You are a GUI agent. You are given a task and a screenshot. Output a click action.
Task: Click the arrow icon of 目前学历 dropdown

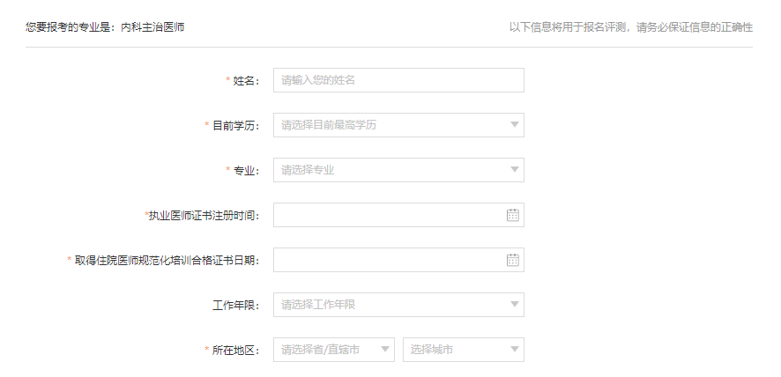tap(515, 125)
